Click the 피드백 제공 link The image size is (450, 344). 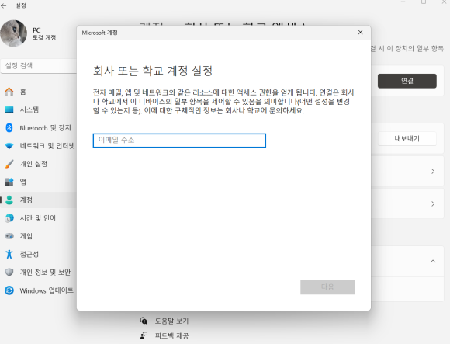171,335
